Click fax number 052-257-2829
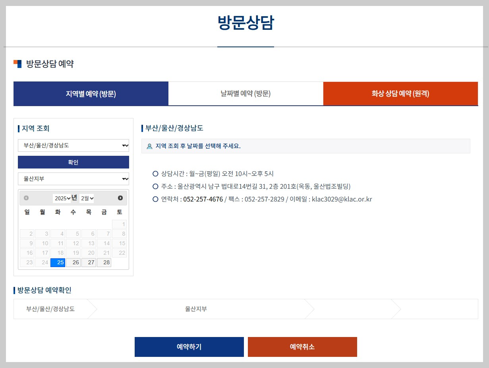Image resolution: width=489 pixels, height=368 pixels. (x=265, y=199)
